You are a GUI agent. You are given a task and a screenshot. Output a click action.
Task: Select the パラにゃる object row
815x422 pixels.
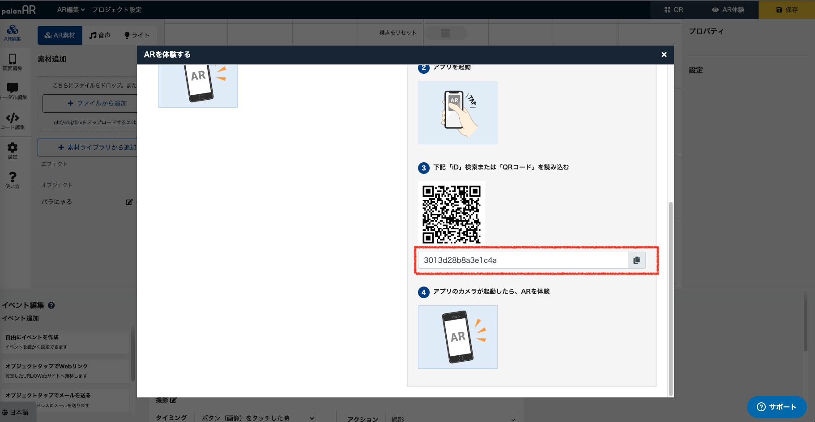coord(87,202)
